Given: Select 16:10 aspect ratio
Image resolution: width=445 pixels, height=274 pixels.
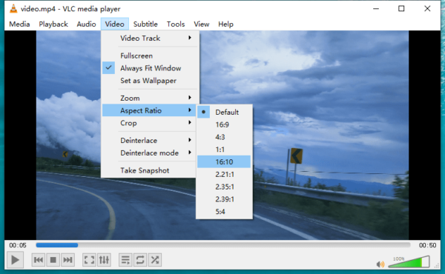Looking at the screenshot, I should pos(224,161).
